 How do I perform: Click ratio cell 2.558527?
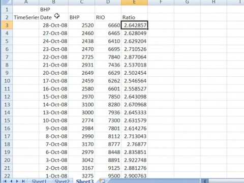(134, 88)
